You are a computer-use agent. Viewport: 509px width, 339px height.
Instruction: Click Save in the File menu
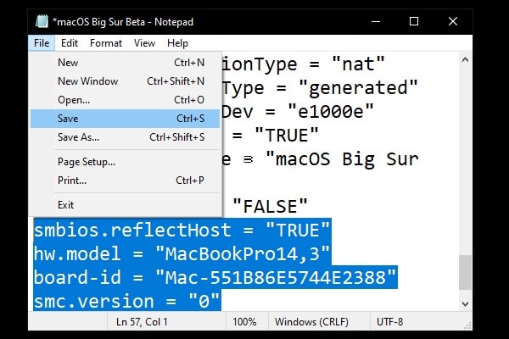coord(125,119)
